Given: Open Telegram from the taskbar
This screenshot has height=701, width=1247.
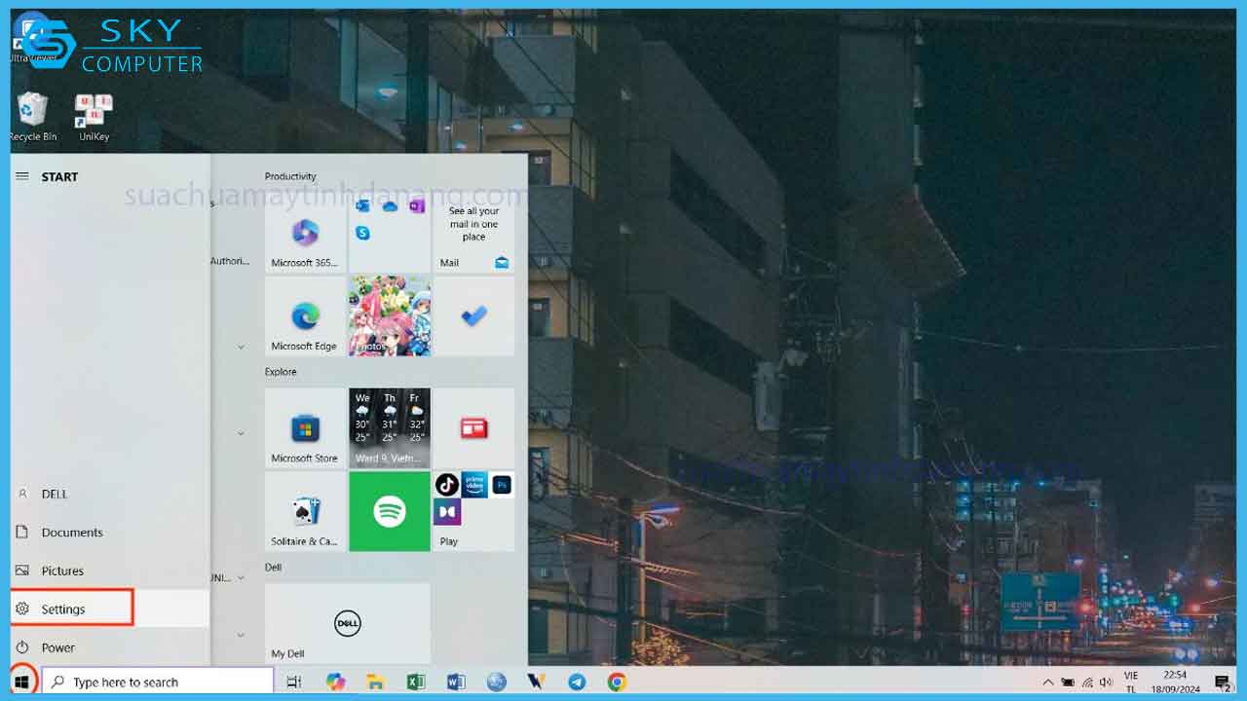Looking at the screenshot, I should [577, 683].
